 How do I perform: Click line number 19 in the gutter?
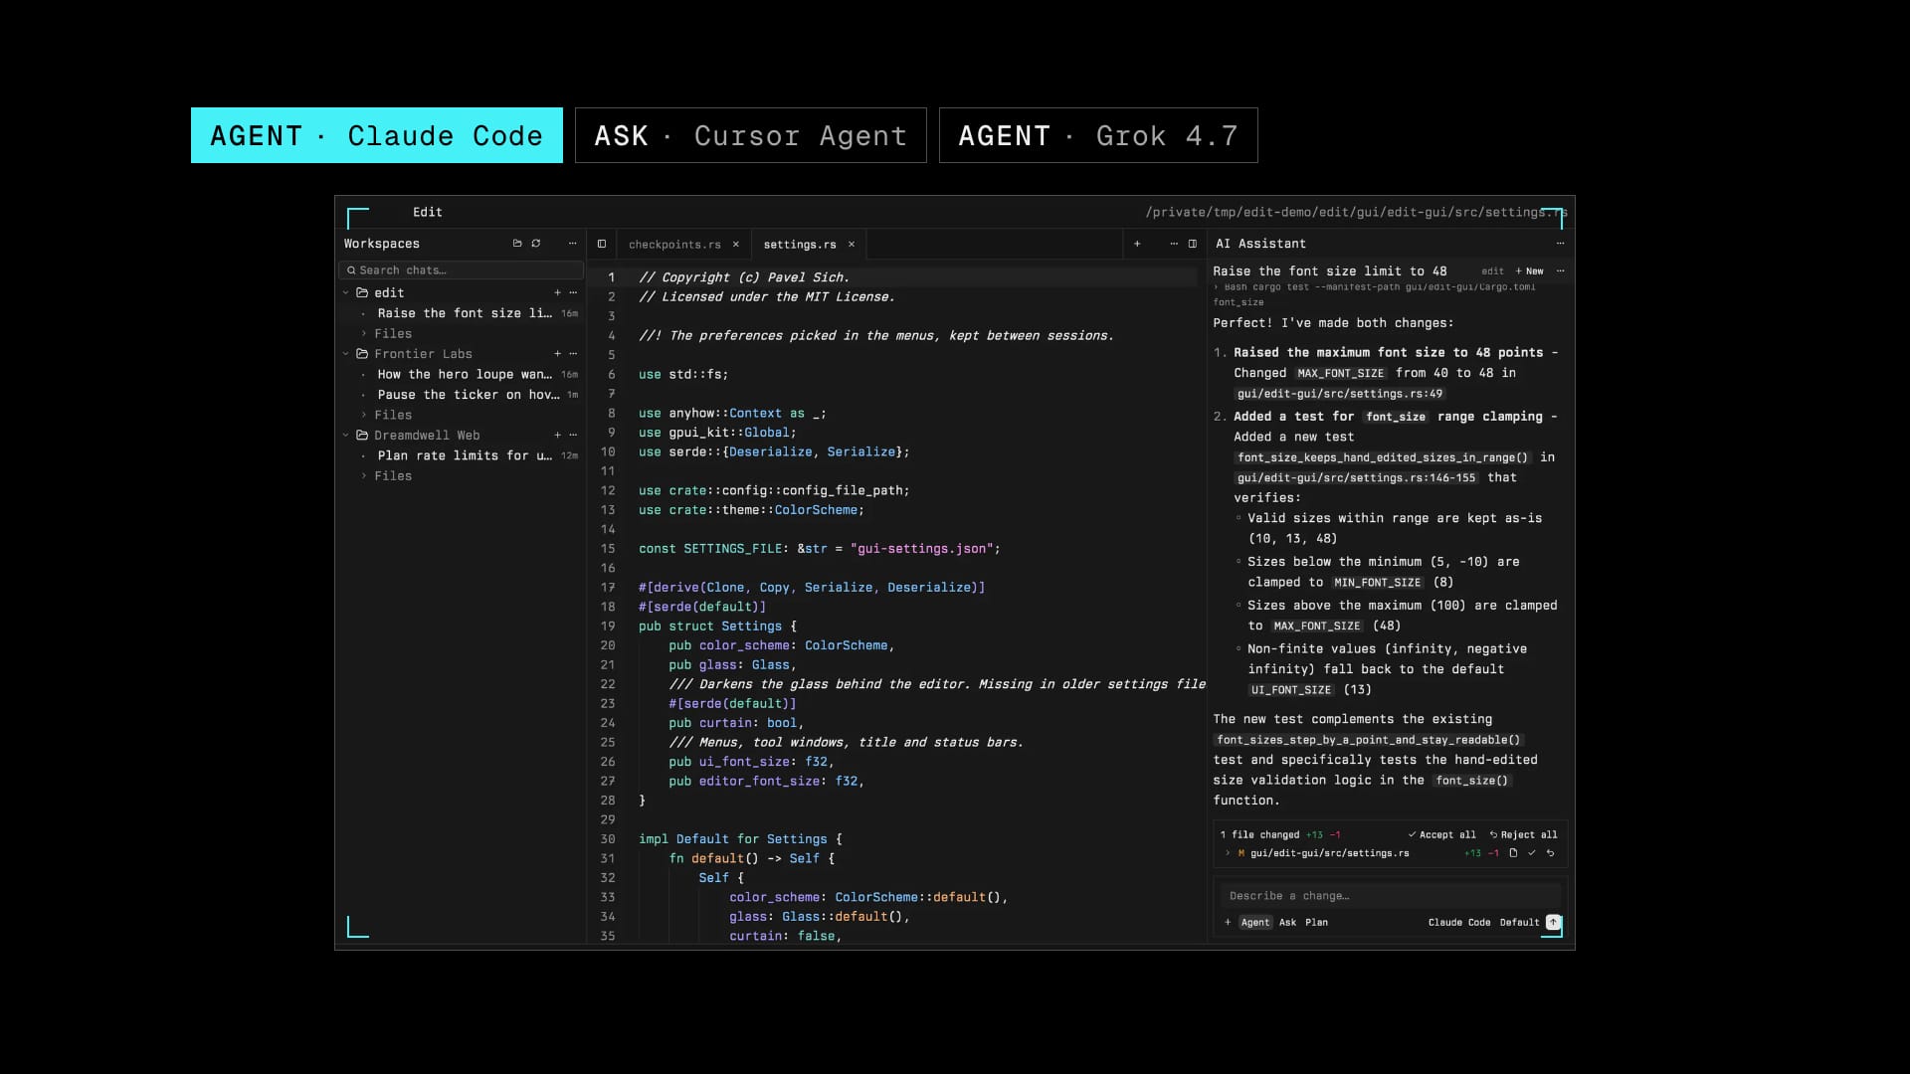coord(608,626)
